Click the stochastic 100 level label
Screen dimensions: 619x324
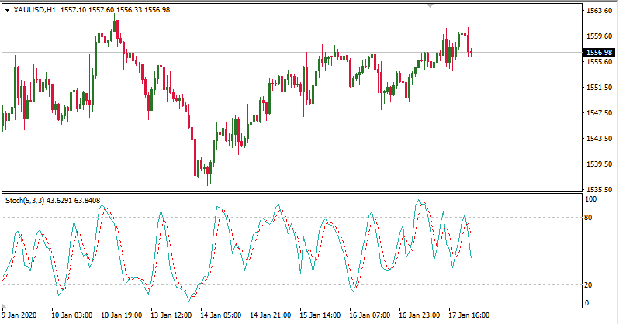click(x=590, y=199)
